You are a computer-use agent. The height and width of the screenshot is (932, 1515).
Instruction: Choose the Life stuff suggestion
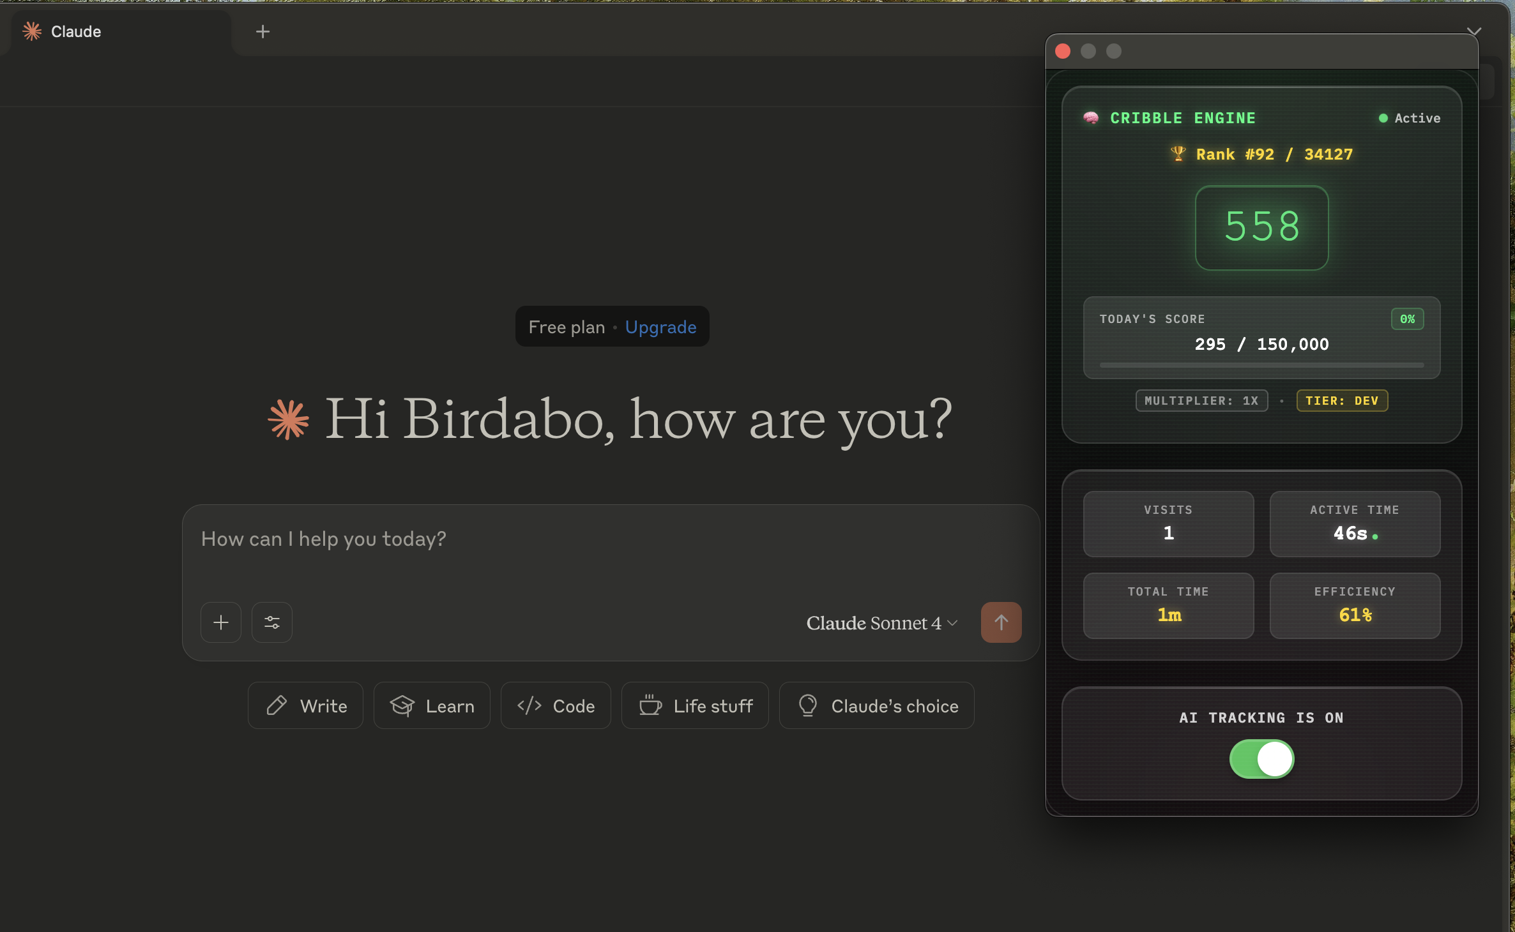695,705
